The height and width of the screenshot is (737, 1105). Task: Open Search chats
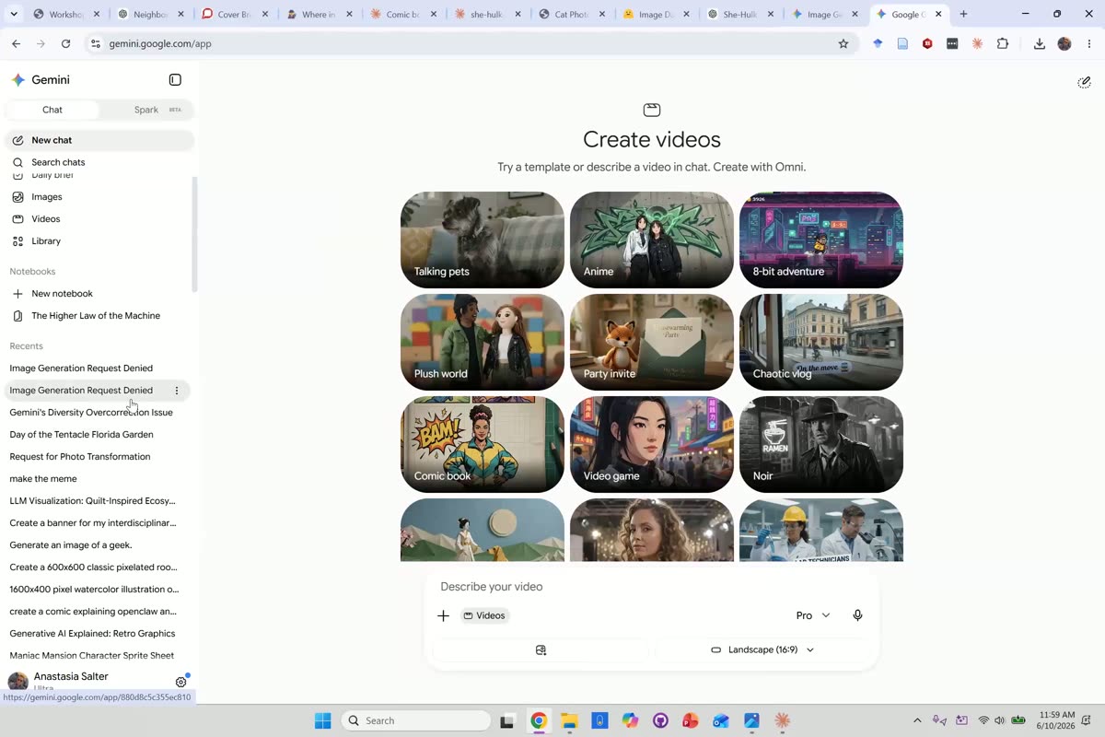tap(99, 162)
